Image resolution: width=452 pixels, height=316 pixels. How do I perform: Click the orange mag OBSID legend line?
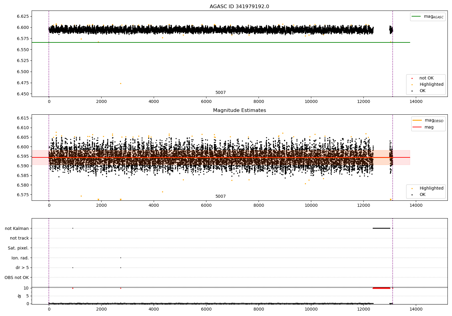(x=417, y=120)
